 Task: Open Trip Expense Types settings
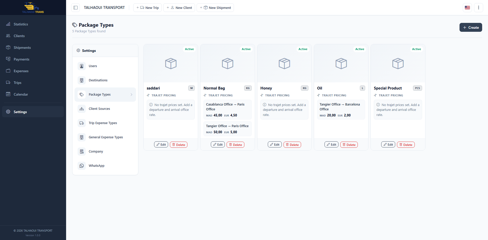pyautogui.click(x=105, y=123)
